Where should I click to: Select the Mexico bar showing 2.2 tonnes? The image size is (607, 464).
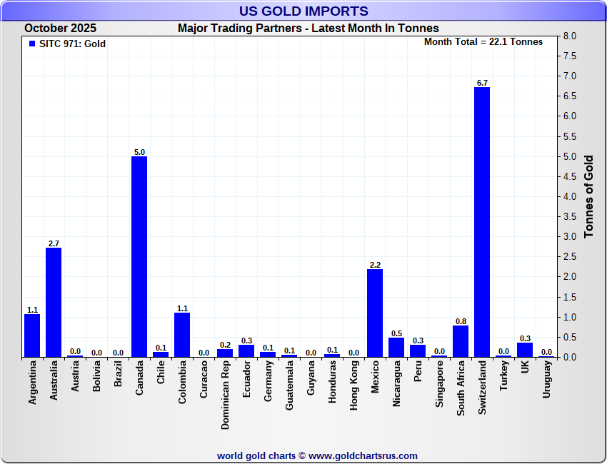click(375, 313)
